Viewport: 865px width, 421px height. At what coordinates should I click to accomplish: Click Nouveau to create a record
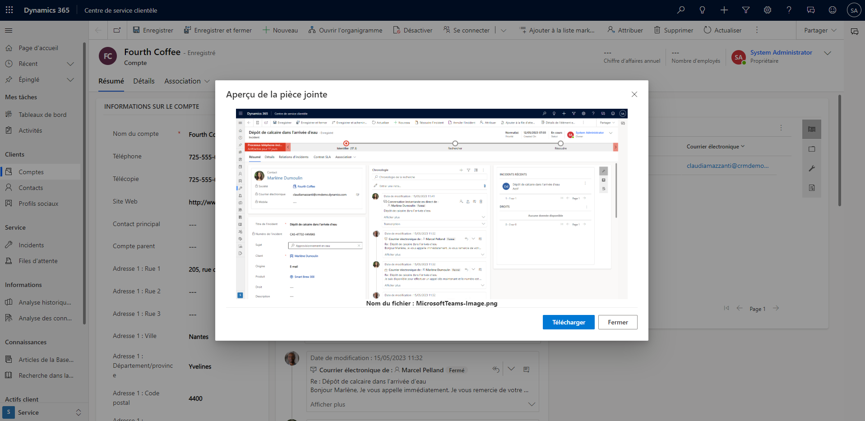coord(280,30)
